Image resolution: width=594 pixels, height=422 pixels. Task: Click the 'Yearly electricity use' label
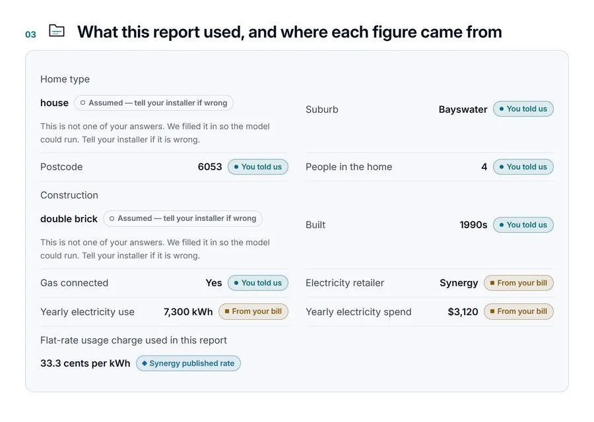coord(88,312)
